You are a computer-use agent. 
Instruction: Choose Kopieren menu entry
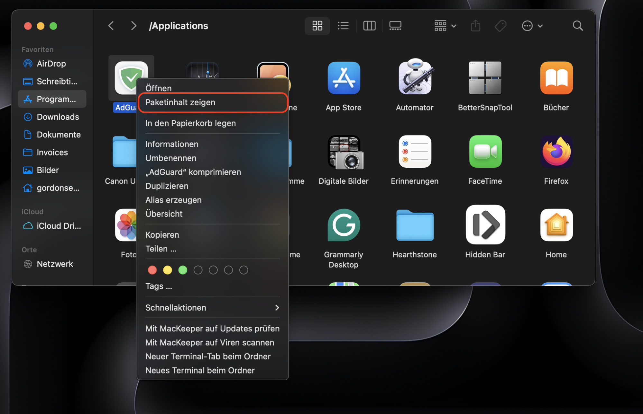(213, 235)
